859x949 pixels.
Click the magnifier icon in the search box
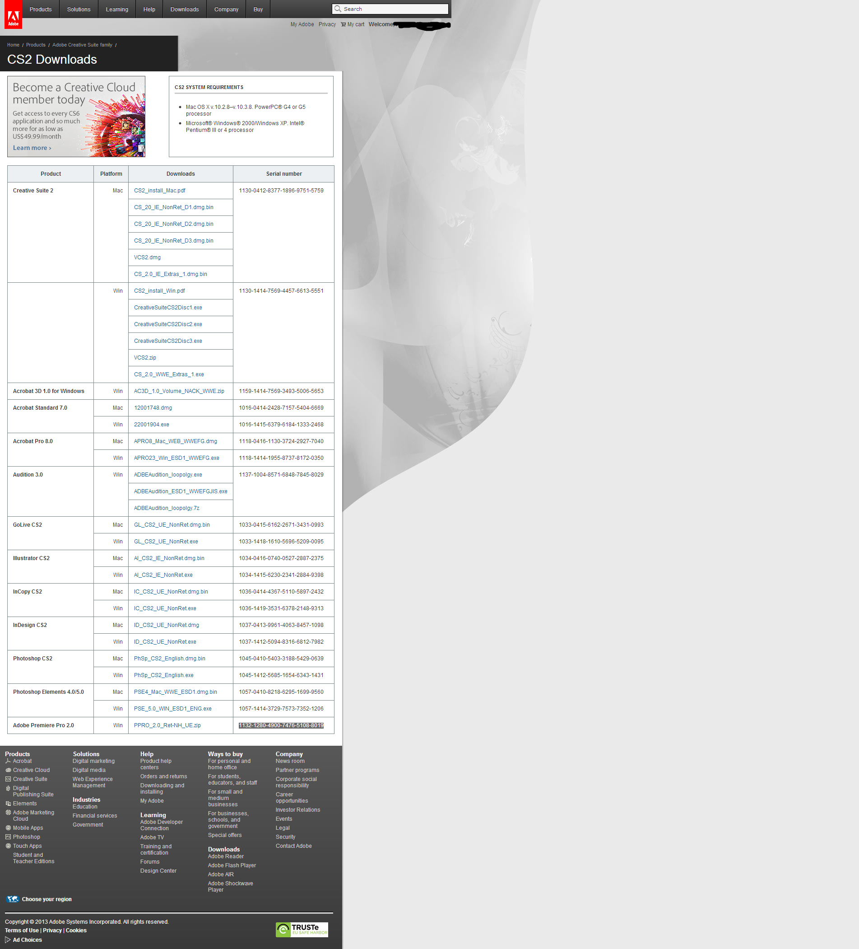click(x=338, y=9)
